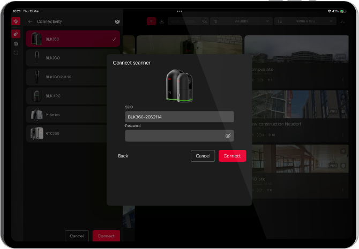Click back arrow beside Connectivity title
The height and width of the screenshot is (249, 359).
31,21
